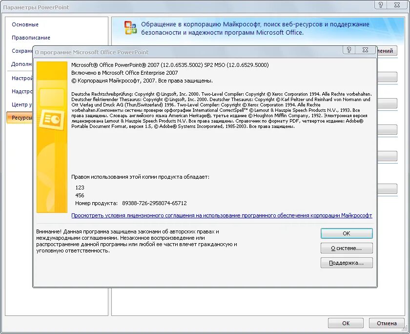The image size is (410, 334).
Task: Click the help icon in the About dialog title bar
Action: click(349, 50)
